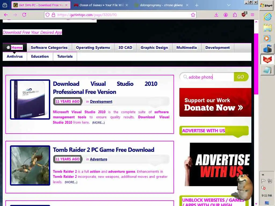Click the search magnifier icon
This screenshot has height=206, width=275.
(x=185, y=77)
